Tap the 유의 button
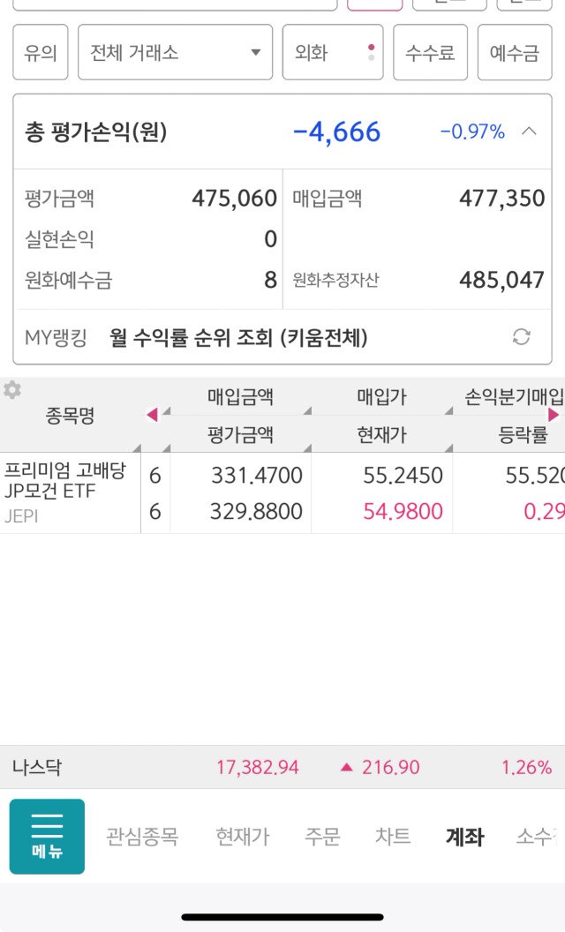 point(41,52)
